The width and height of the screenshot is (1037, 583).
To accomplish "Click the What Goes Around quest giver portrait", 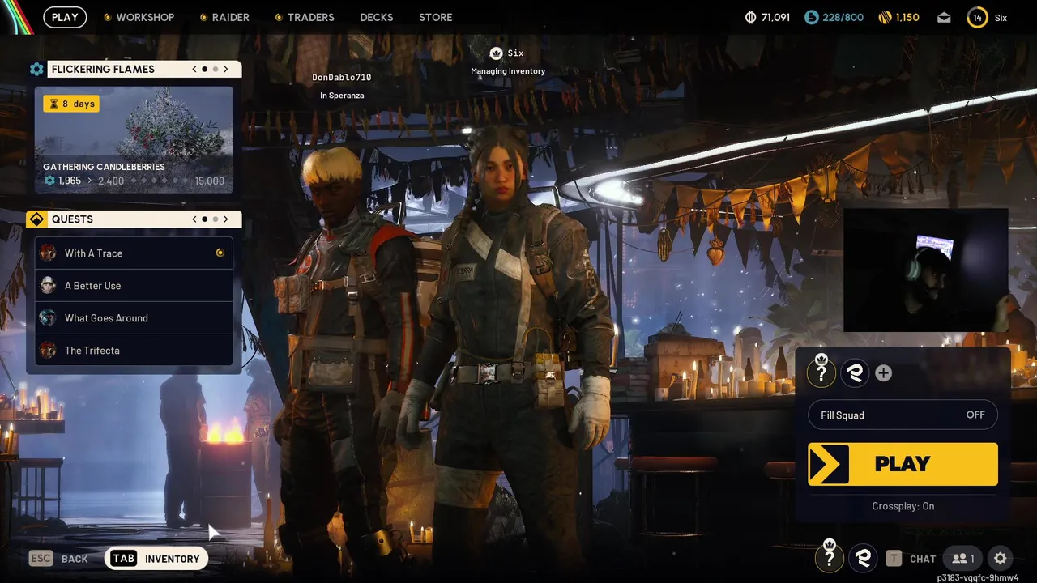I will (48, 317).
